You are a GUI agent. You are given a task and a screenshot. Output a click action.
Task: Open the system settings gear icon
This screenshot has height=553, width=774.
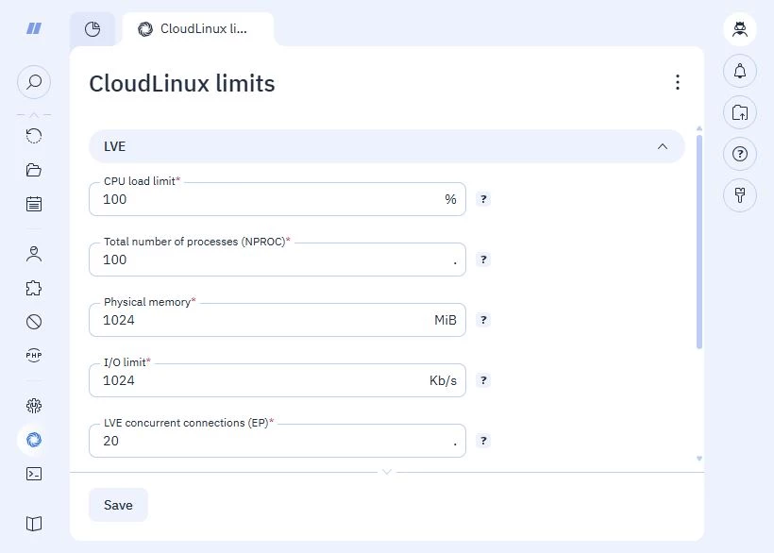pos(34,406)
